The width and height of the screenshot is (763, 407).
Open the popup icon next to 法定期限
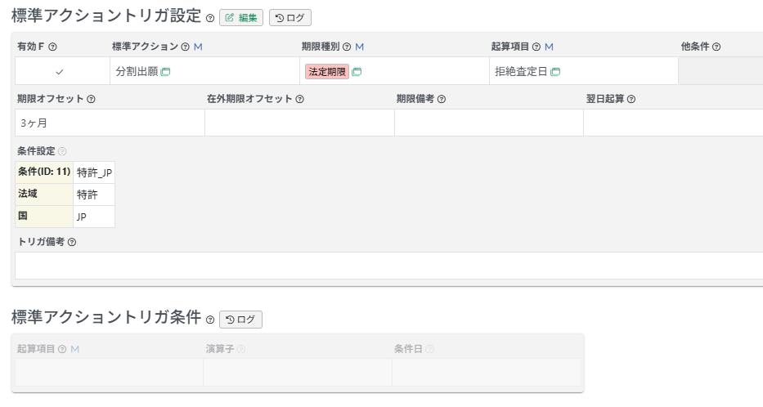357,72
